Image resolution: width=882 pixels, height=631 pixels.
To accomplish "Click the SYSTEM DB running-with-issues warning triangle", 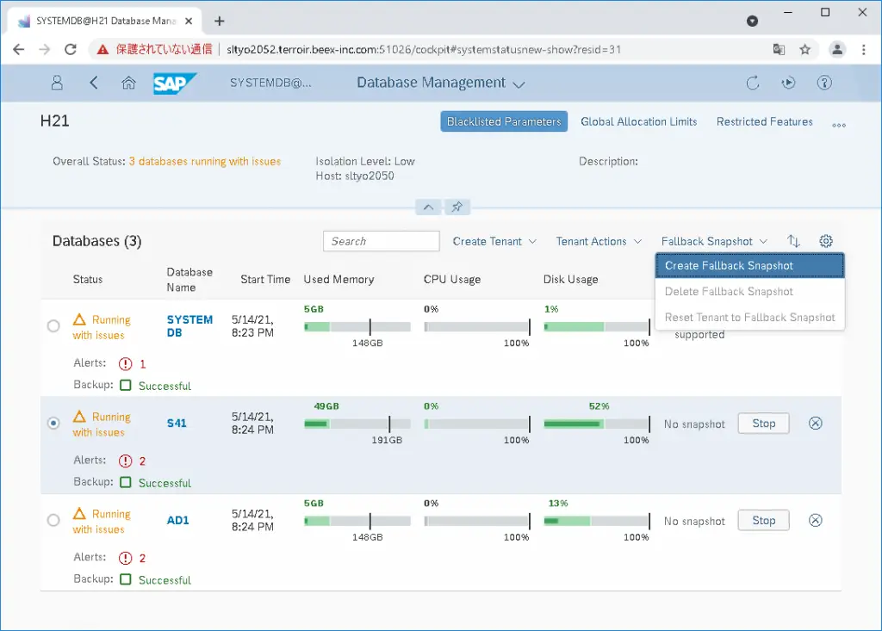I will (x=79, y=319).
